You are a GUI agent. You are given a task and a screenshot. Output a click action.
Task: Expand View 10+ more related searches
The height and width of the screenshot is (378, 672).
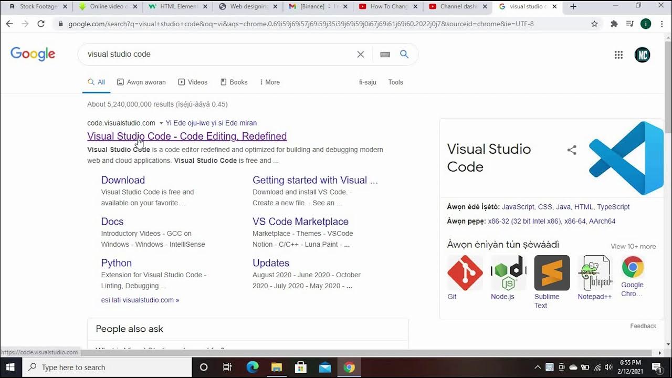tap(633, 246)
